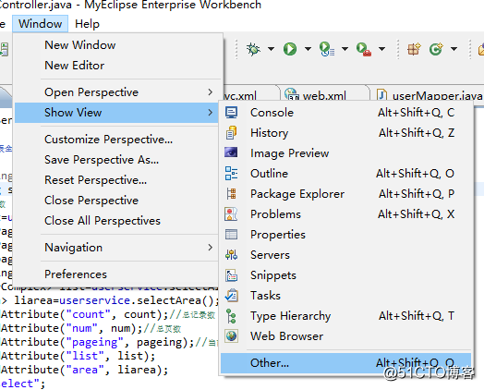The width and height of the screenshot is (484, 390).
Task: Click the code line containing "area", liarea
Action: pos(84,370)
